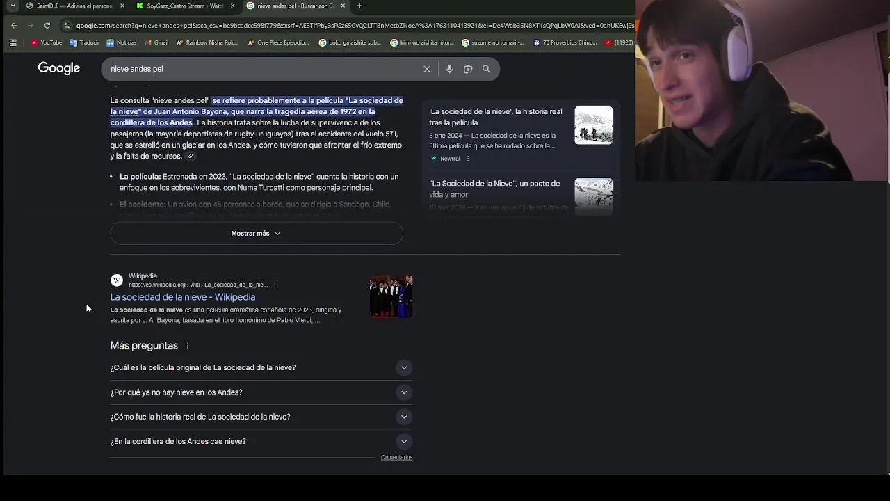Open the Rainbow Nisha Rok bookmark
Viewport: 890px width, 501px height.
pyautogui.click(x=207, y=42)
